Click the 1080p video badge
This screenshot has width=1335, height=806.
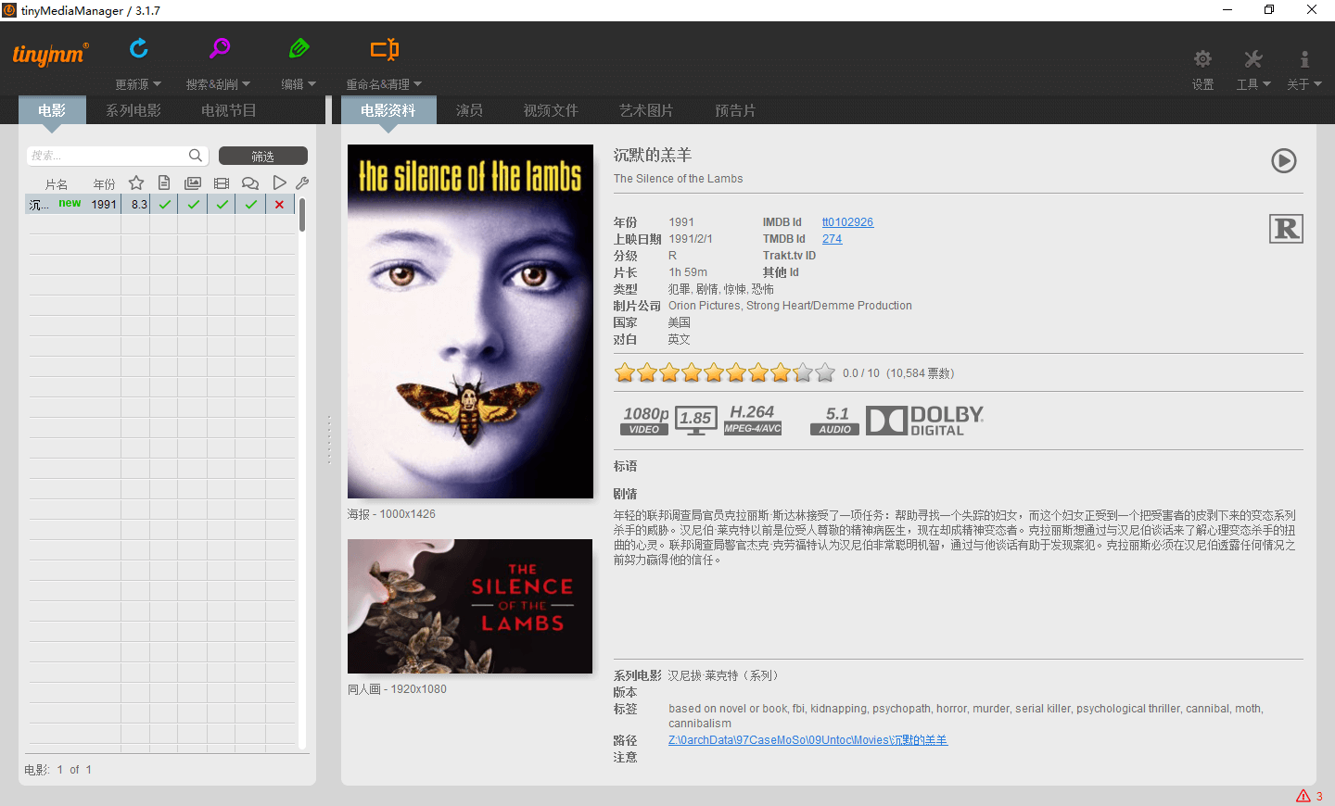644,421
